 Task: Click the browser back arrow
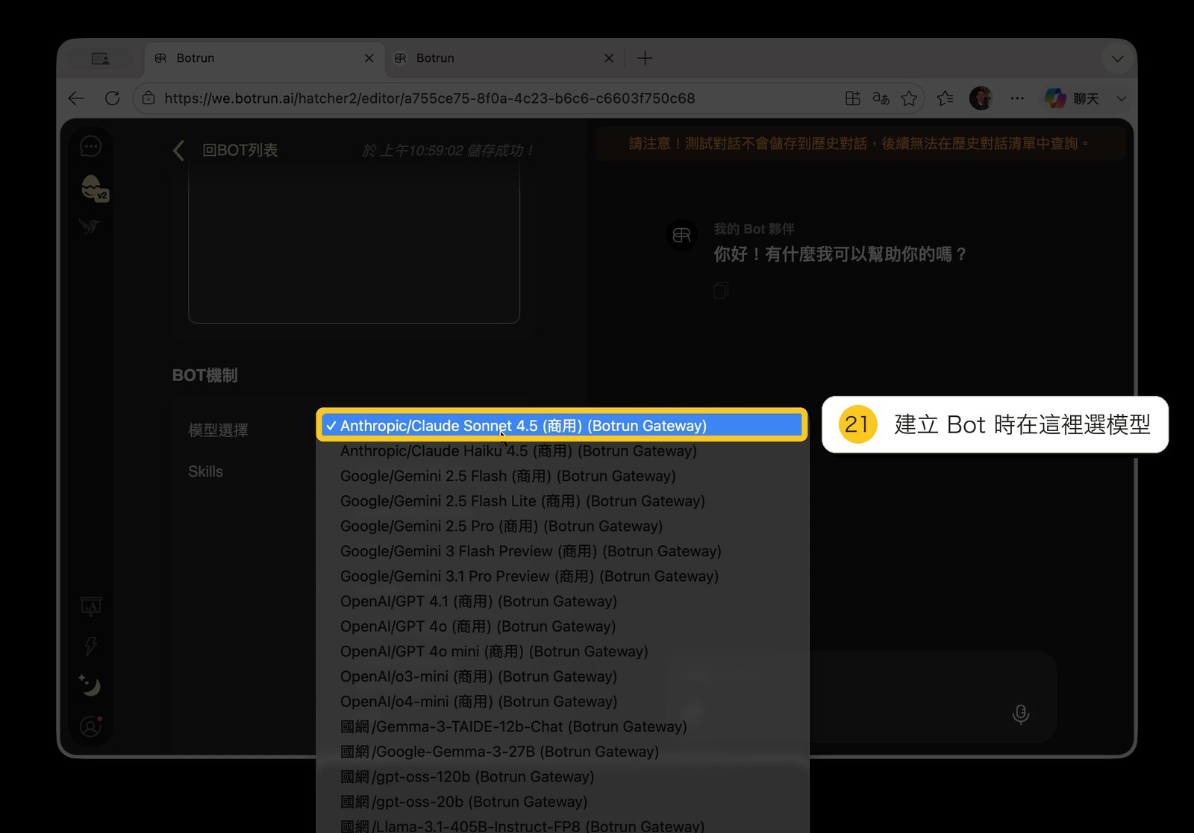76,98
